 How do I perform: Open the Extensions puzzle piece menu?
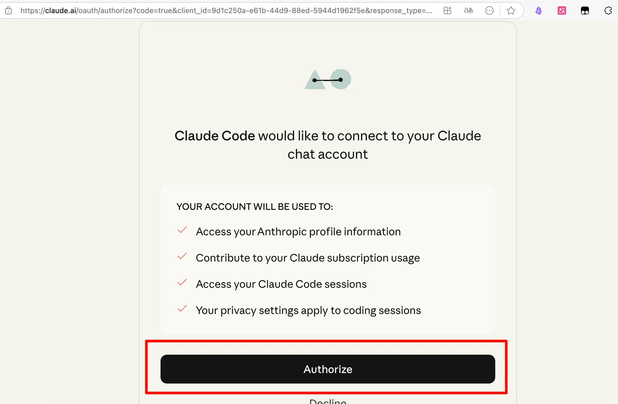(x=608, y=10)
